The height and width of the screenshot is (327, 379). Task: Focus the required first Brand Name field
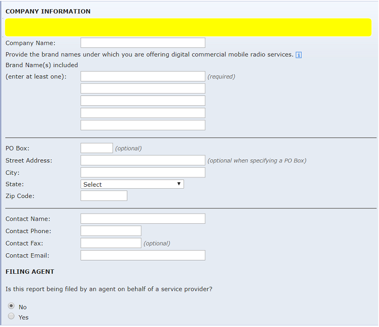pos(143,76)
